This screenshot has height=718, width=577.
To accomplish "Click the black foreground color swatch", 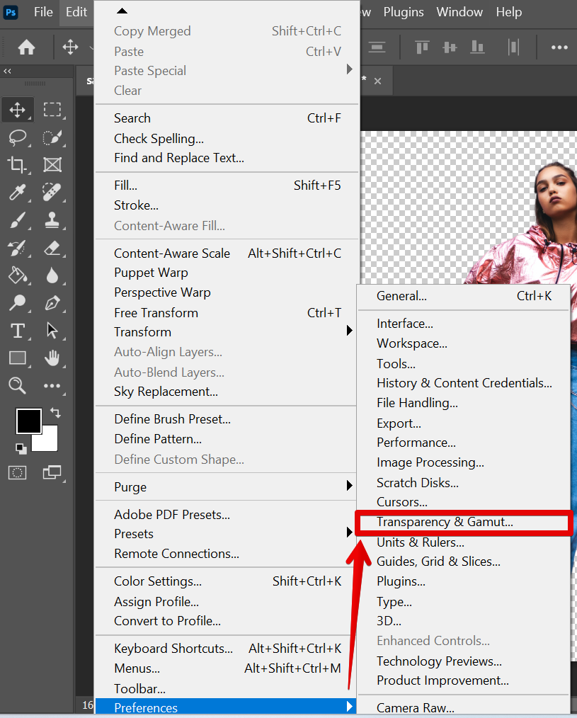I will (x=28, y=421).
